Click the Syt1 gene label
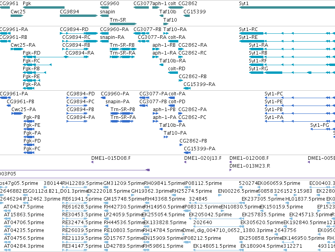335x252 pixels. [x=244, y=4]
